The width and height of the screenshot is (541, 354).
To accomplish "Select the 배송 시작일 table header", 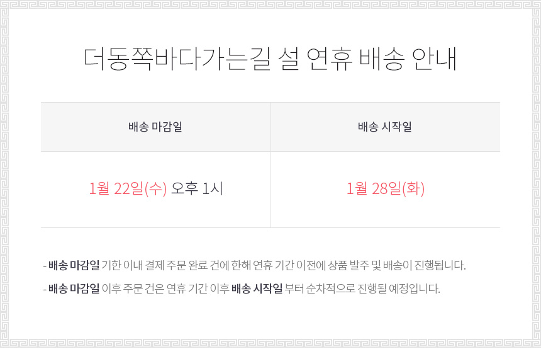I will 385,127.
